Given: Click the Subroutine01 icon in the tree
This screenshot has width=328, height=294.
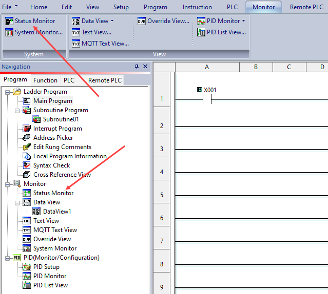Looking at the screenshot, I should [36, 119].
